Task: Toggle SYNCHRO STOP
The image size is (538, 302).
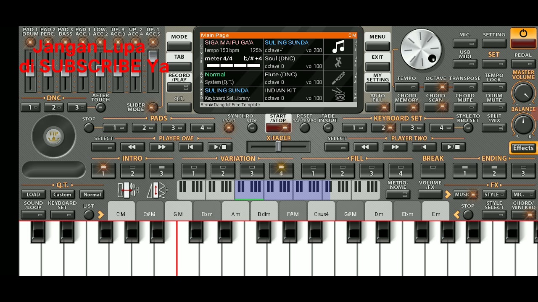Action: [x=252, y=128]
